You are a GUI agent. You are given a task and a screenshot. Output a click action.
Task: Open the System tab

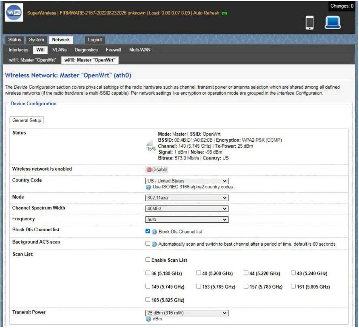click(x=37, y=40)
